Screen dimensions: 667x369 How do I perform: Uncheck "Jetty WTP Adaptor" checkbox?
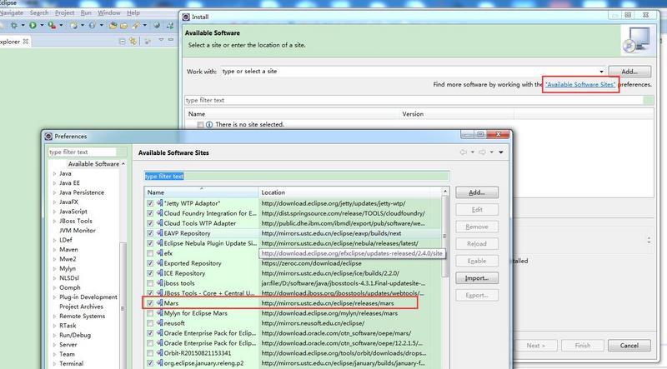tap(150, 203)
